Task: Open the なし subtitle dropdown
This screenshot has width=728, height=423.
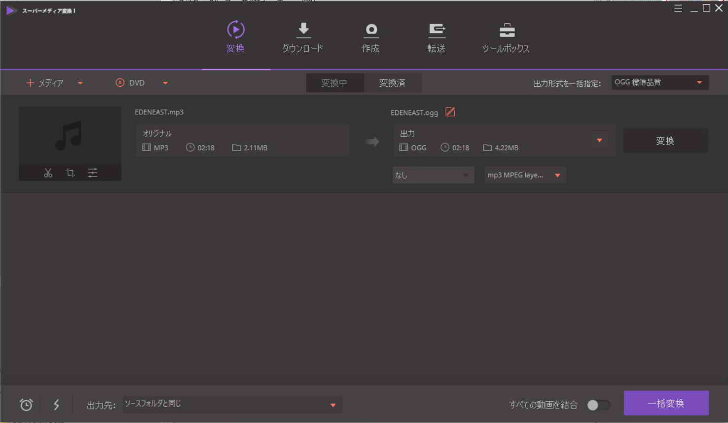Action: [x=433, y=175]
